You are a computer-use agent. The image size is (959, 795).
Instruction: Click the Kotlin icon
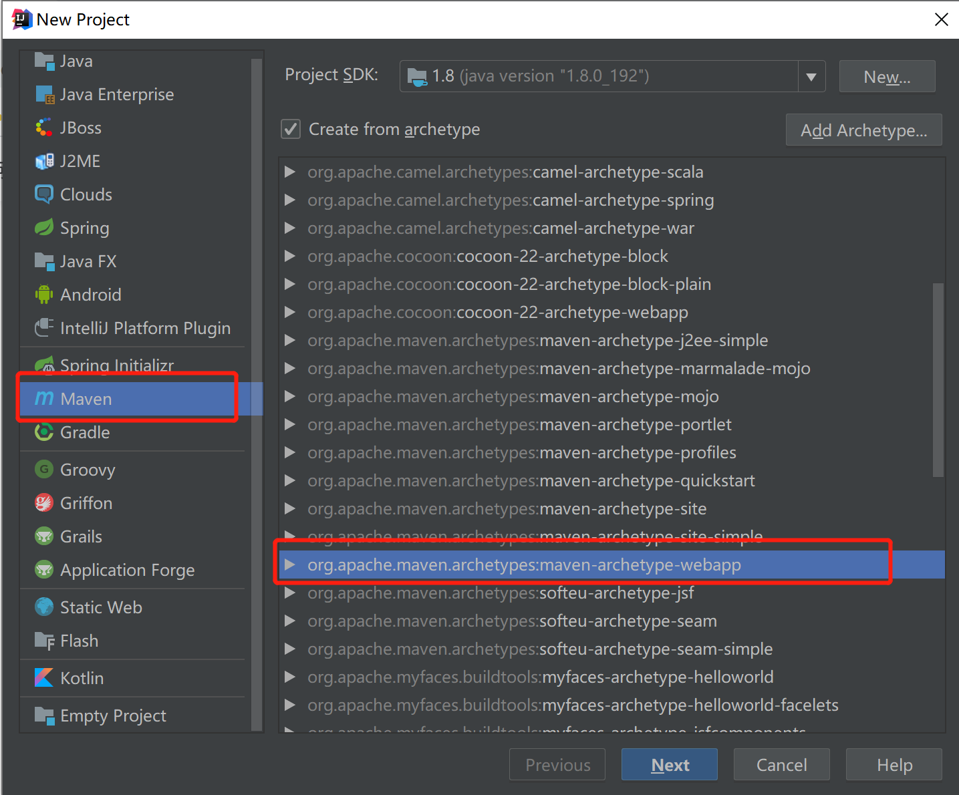44,678
